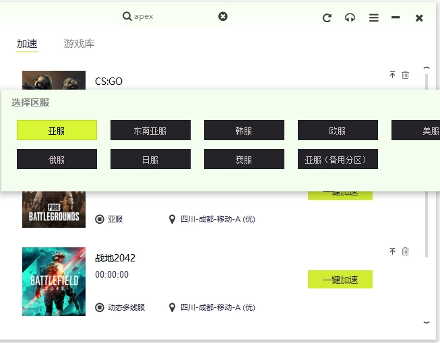The height and width of the screenshot is (343, 440).
Task: Select the 韩服 region
Action: 244,130
